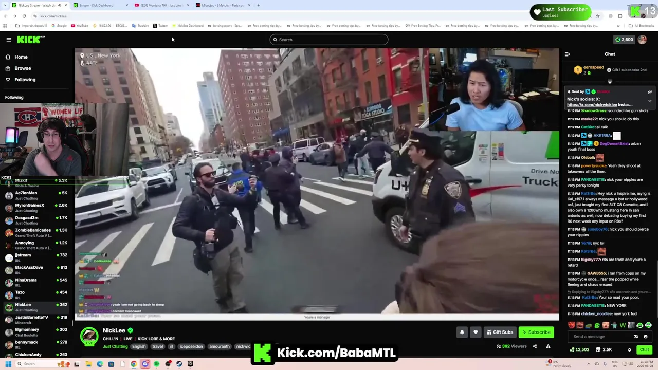The height and width of the screenshot is (370, 658).
Task: Click the Kick logo
Action: [x=30, y=40]
